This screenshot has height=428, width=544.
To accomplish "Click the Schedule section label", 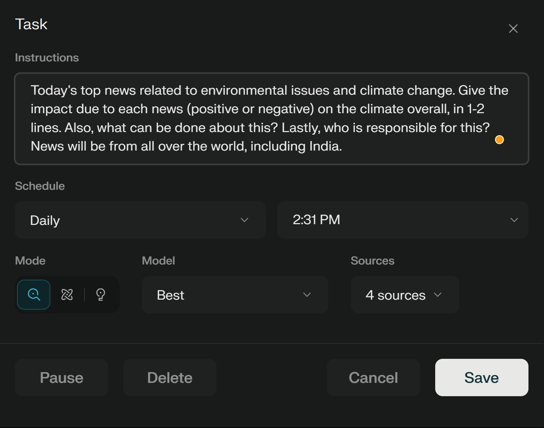I will tap(40, 186).
